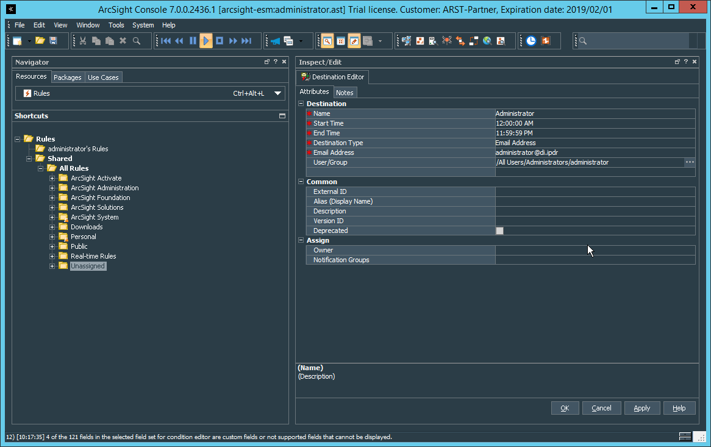Open the folder icon in the toolbar
The height and width of the screenshot is (447, 711).
40,41
